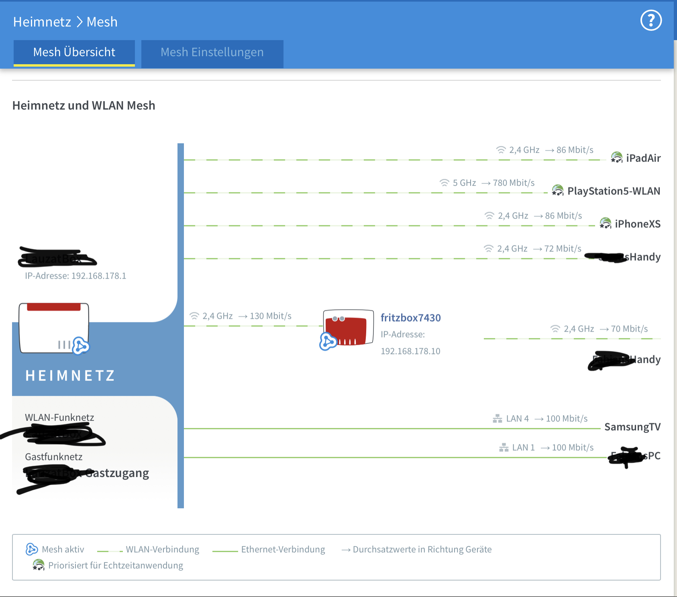Open the Mesh Einstellungen tab
The width and height of the screenshot is (677, 597).
[212, 54]
